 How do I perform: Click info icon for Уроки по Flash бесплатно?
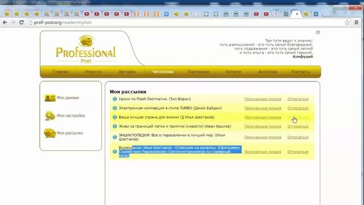[x=115, y=99]
